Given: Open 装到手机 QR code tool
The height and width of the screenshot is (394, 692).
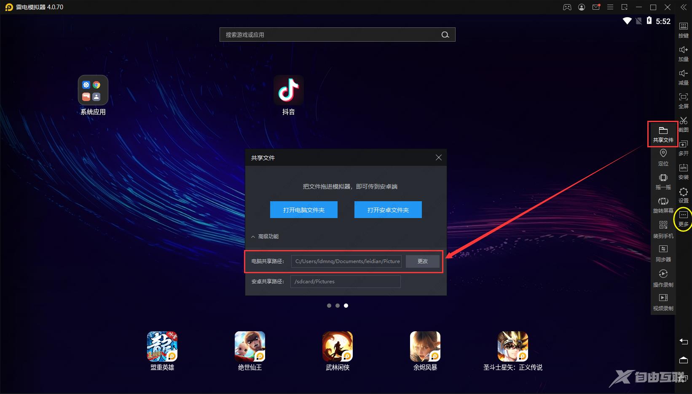Looking at the screenshot, I should click(663, 229).
